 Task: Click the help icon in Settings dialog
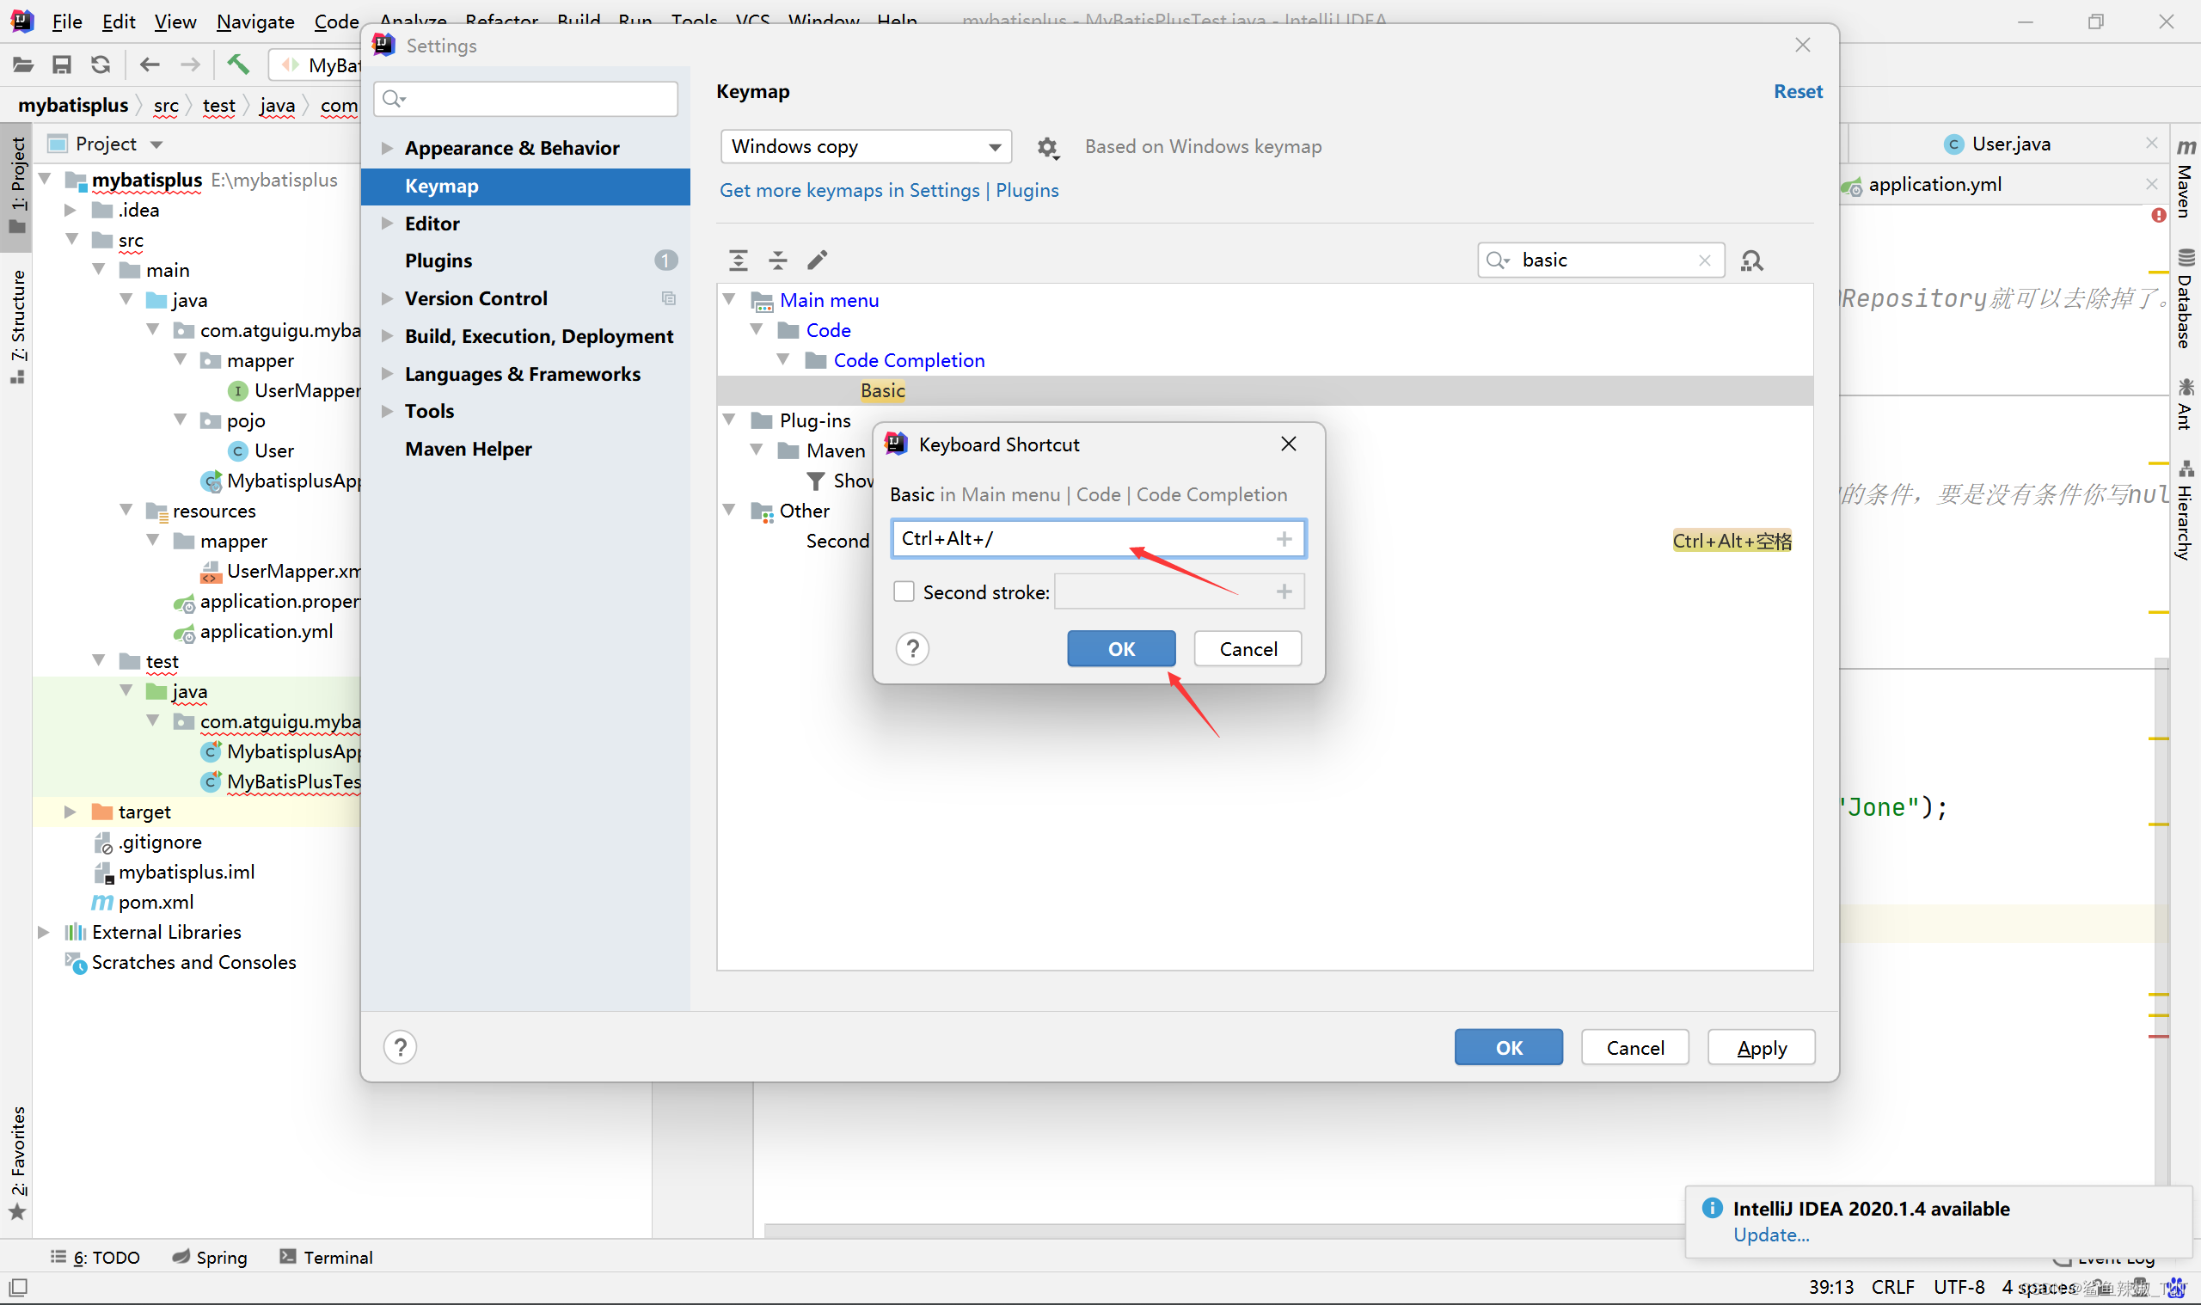(400, 1047)
